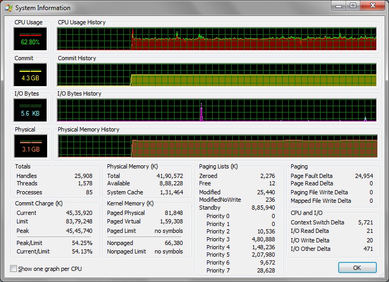The width and height of the screenshot is (389, 282).
Task: Click Current/Limit value 54.13%
Action: (x=82, y=251)
